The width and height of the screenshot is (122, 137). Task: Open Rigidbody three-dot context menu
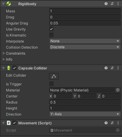tap(118, 4)
